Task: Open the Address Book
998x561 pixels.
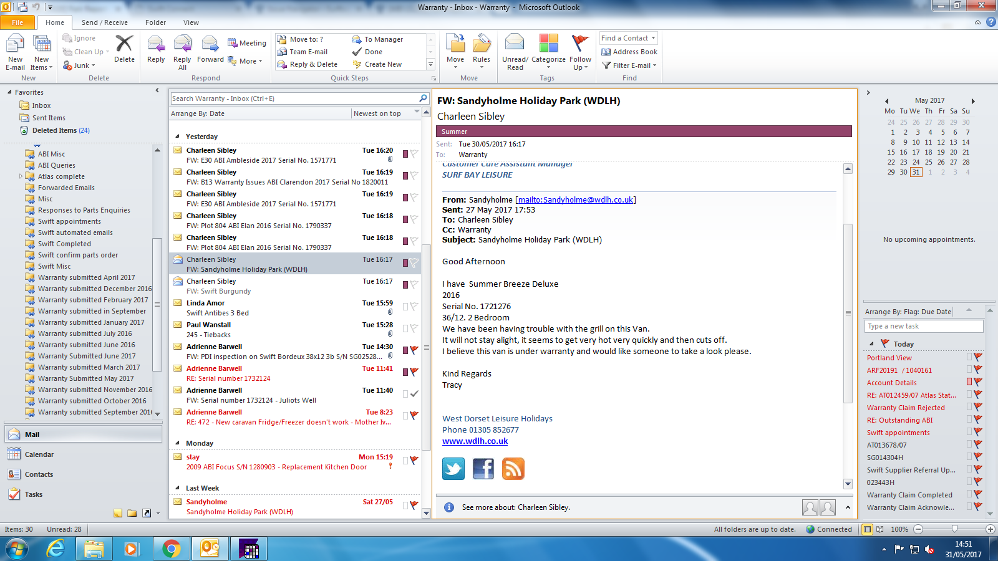Action: 629,52
